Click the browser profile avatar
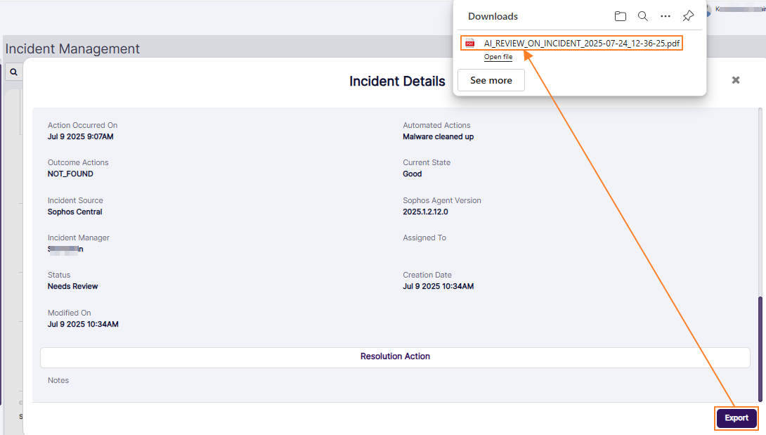Screen dimensions: 766x435 708,10
